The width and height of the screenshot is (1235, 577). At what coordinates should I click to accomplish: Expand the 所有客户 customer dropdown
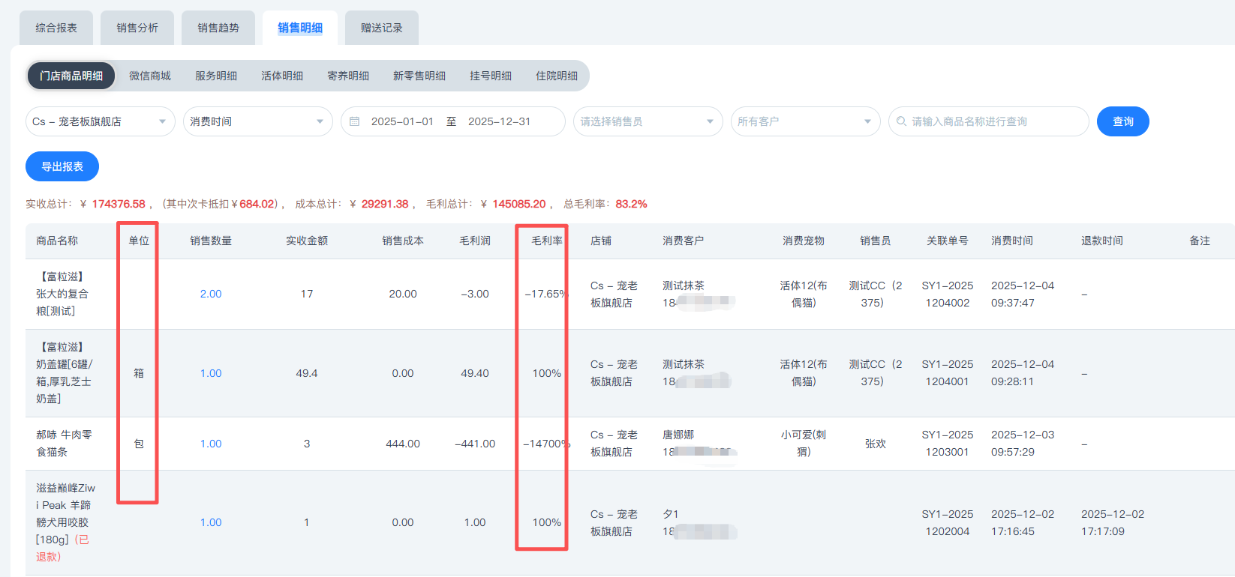(805, 121)
